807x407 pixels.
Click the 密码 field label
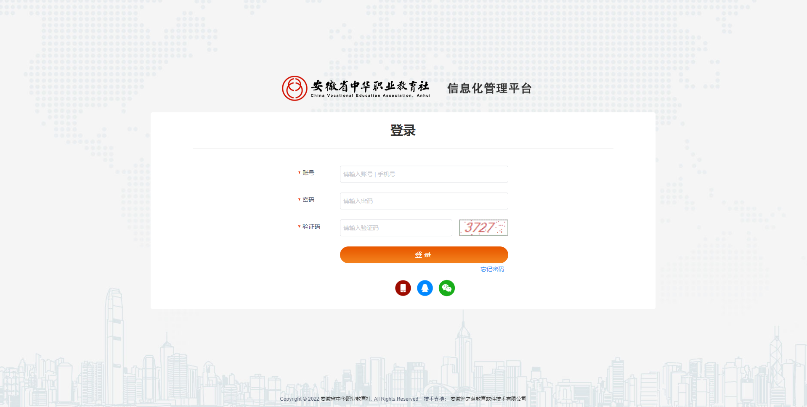pos(308,200)
